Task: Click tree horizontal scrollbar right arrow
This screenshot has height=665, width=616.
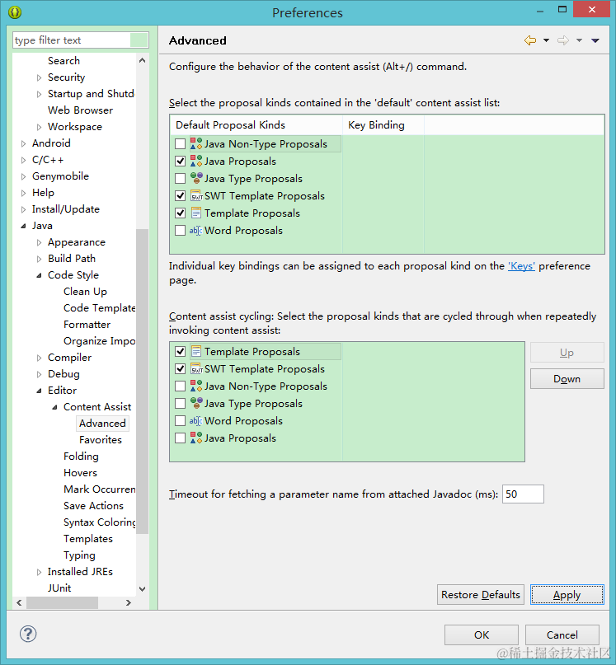Action: pyautogui.click(x=128, y=602)
